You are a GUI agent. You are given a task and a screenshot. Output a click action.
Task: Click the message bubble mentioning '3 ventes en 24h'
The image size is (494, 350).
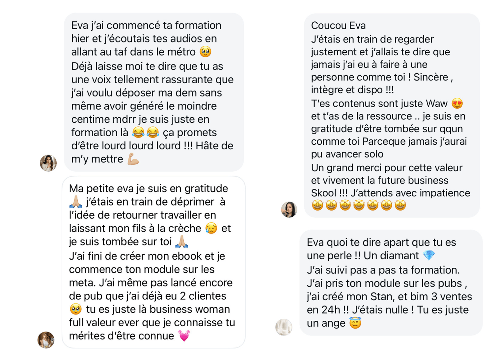(391, 283)
